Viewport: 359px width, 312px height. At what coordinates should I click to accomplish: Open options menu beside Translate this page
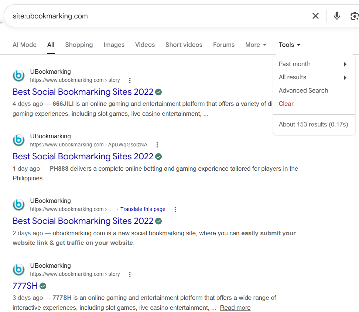pos(175,209)
